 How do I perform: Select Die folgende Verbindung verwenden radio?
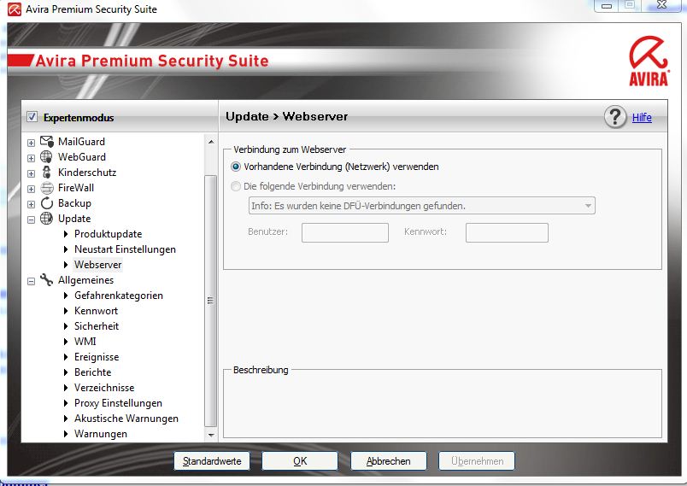tap(236, 186)
